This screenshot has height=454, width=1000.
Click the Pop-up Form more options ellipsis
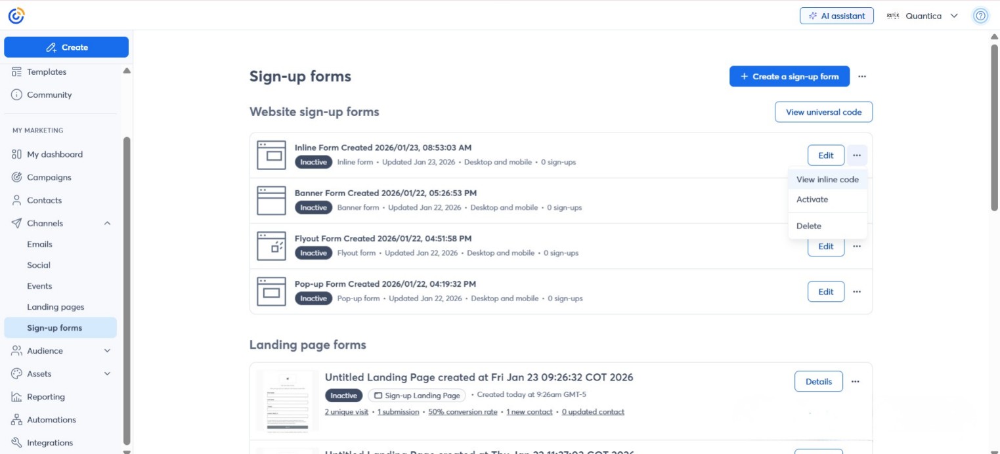pyautogui.click(x=857, y=292)
